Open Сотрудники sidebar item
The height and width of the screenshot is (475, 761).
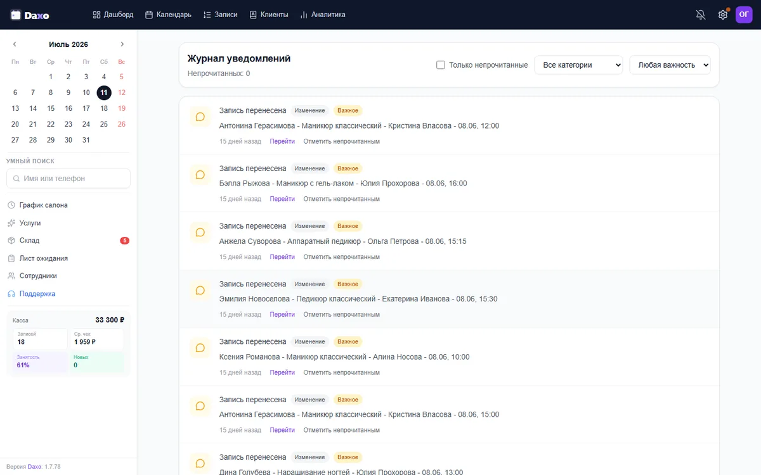[x=68, y=276]
